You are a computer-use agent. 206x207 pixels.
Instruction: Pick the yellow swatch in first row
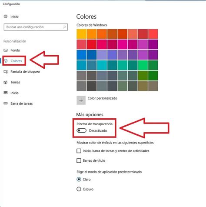pos(82,34)
